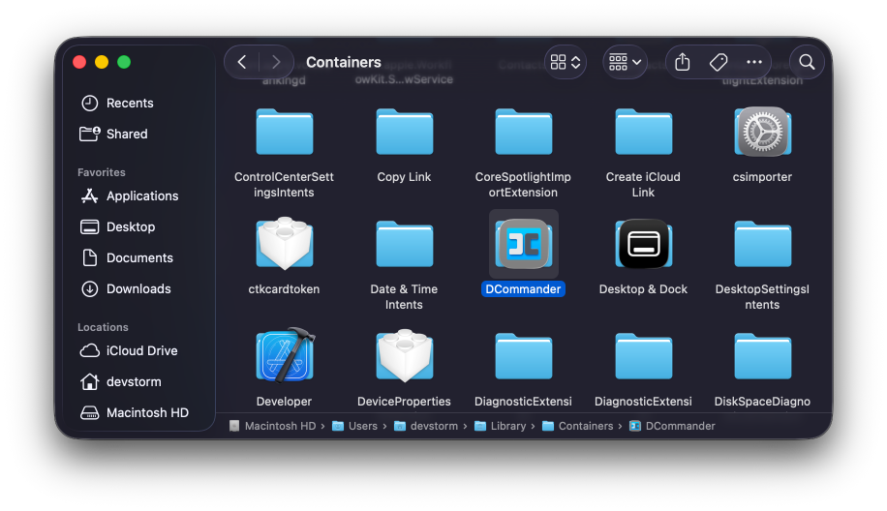Open the DeviceProperties plugin icon

coord(404,355)
